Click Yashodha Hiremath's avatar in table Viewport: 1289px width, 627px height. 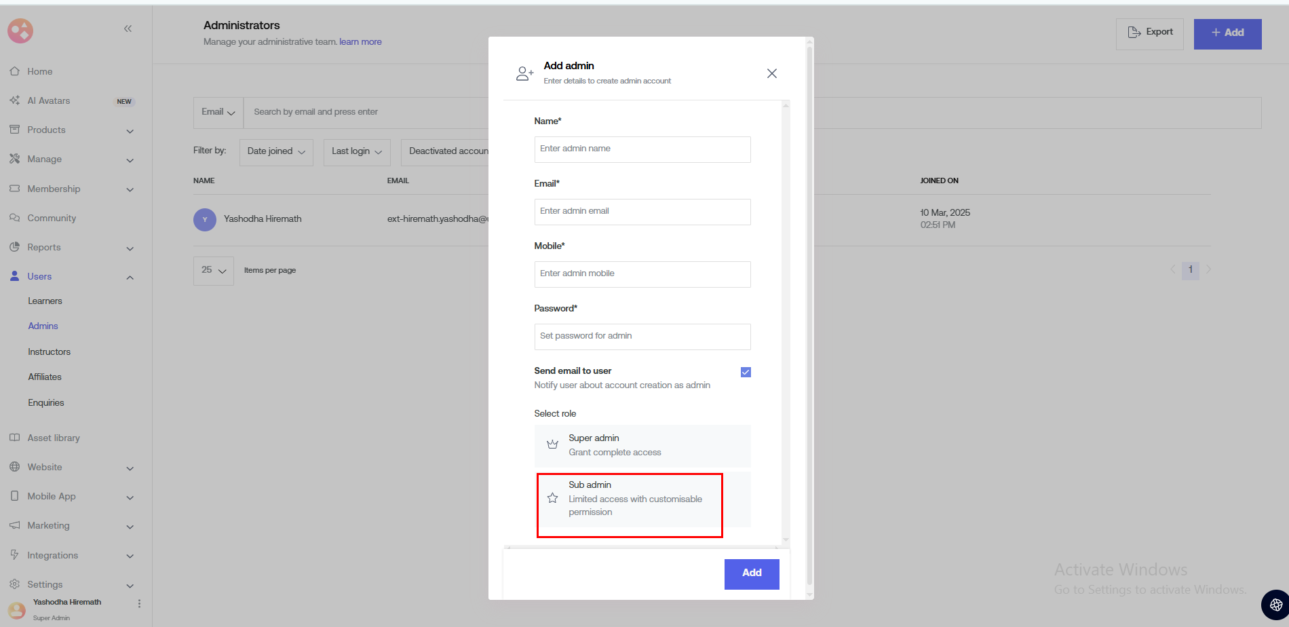click(x=205, y=219)
